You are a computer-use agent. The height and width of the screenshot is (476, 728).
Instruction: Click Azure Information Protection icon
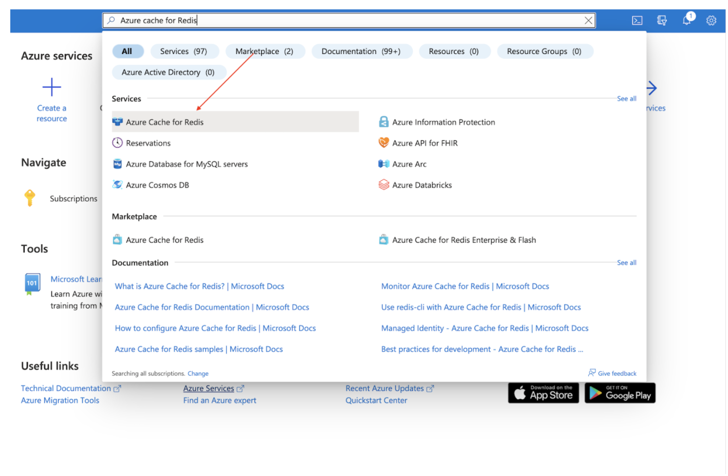pyautogui.click(x=384, y=122)
